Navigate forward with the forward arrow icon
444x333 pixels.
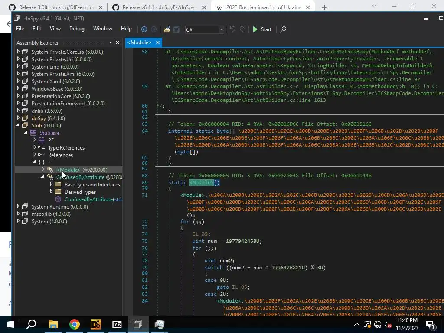[x=154, y=29]
